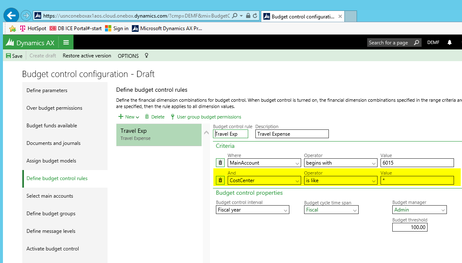Image resolution: width=462 pixels, height=263 pixels.
Task: Click the lightbulb icon in action bar
Action: [147, 56]
